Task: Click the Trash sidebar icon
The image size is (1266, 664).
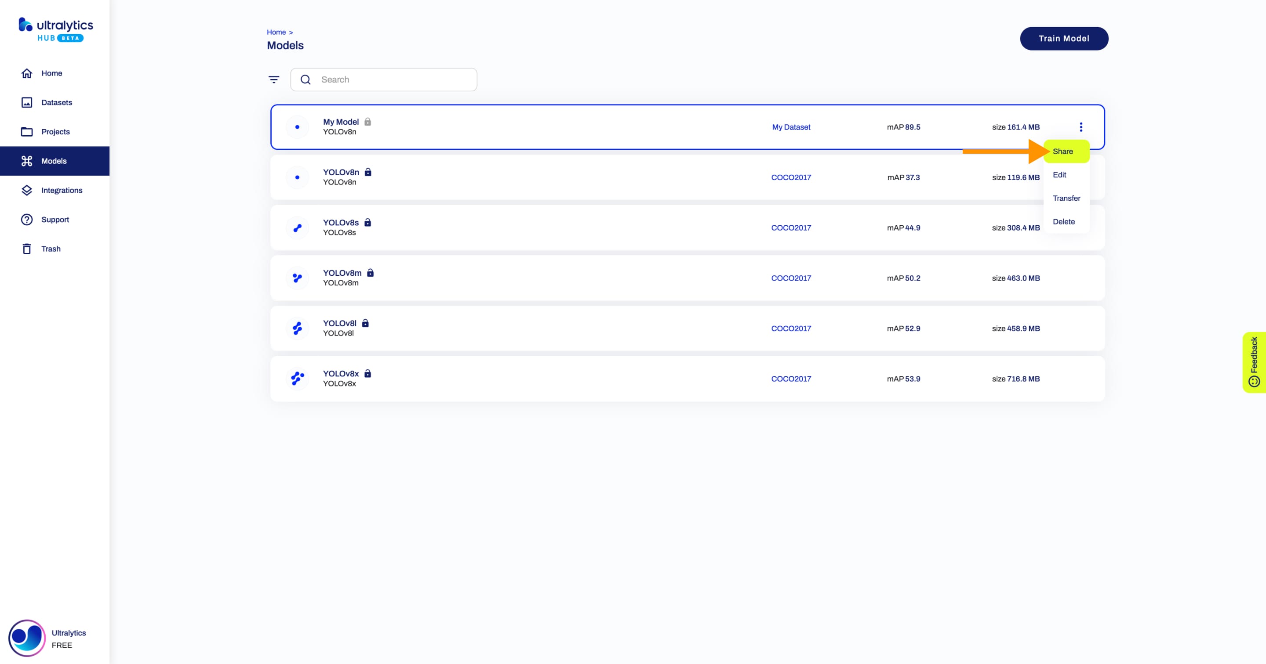Action: (27, 249)
